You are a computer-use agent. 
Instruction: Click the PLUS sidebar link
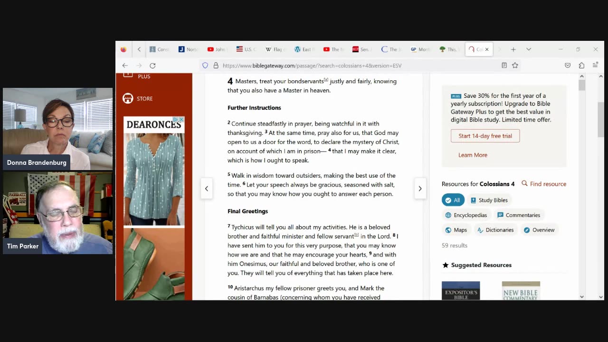click(x=144, y=76)
